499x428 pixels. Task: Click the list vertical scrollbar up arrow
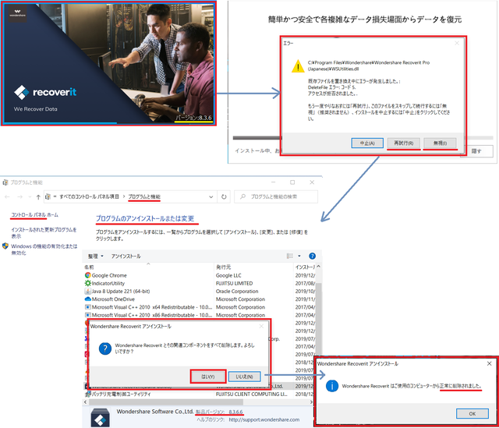click(319, 267)
